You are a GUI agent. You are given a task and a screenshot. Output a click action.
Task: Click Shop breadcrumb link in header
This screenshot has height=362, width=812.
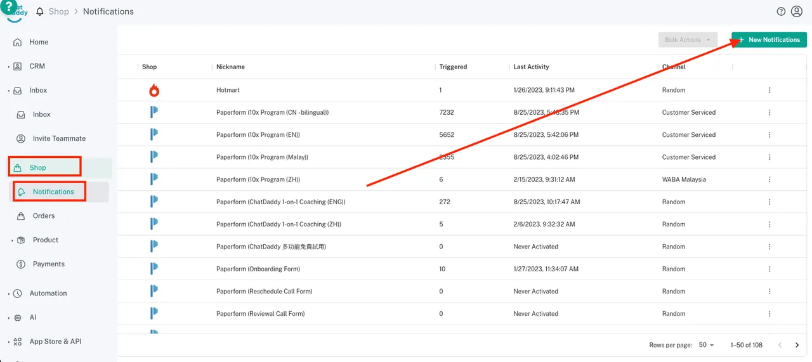(58, 11)
